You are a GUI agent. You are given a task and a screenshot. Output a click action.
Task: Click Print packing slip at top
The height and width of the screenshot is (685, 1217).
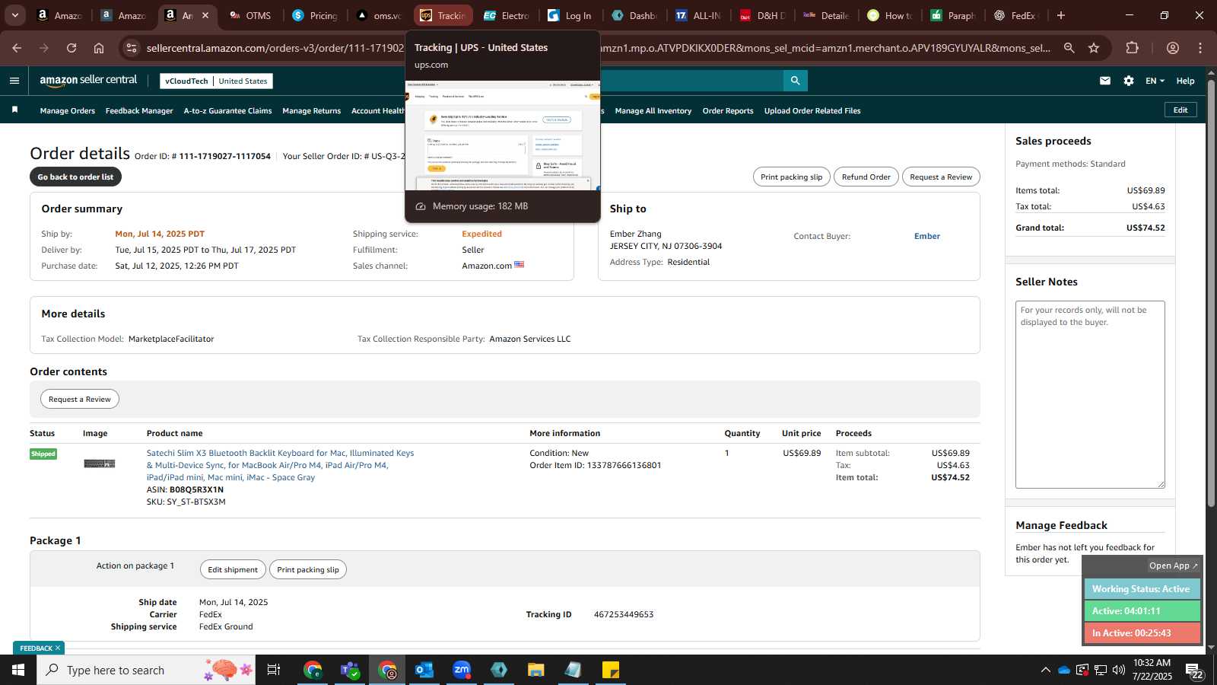click(791, 177)
